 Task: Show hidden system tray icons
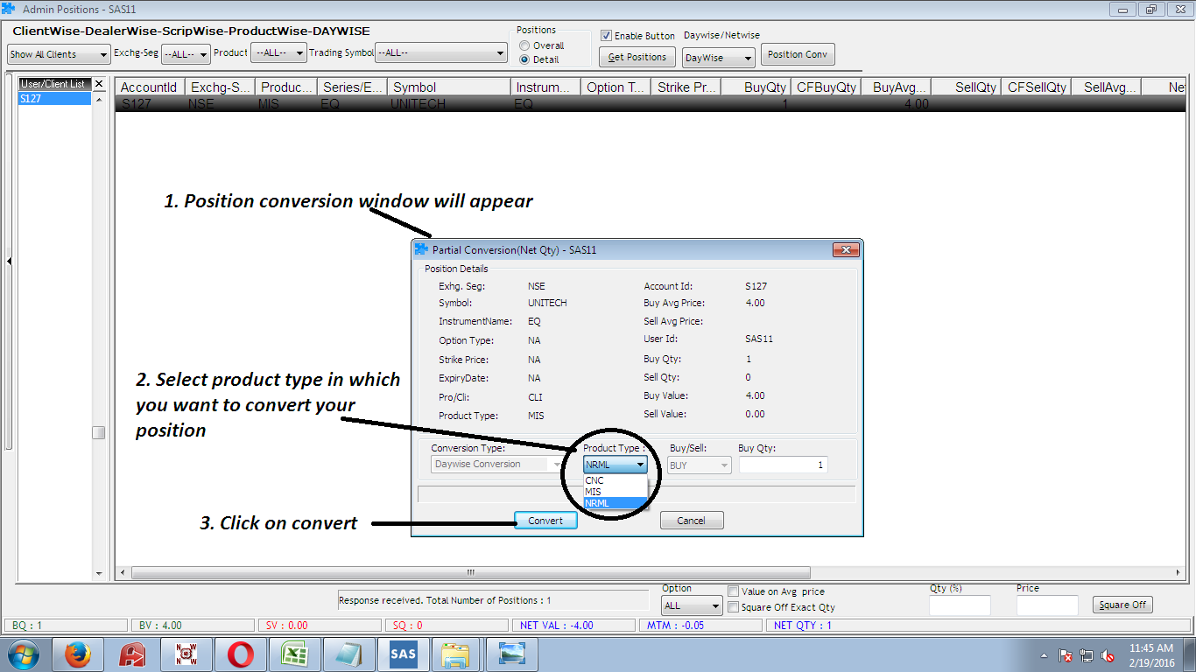(x=1044, y=655)
